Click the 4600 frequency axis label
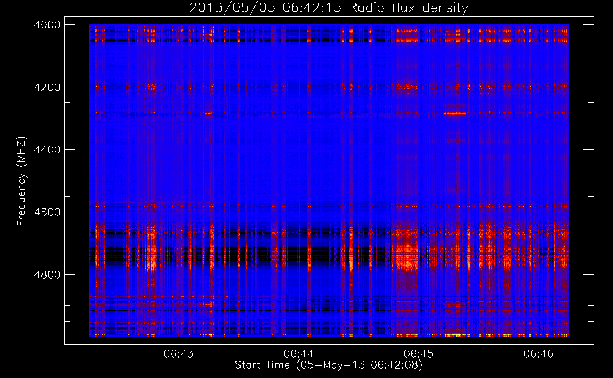Viewport: 613px width, 378px height. 47,212
